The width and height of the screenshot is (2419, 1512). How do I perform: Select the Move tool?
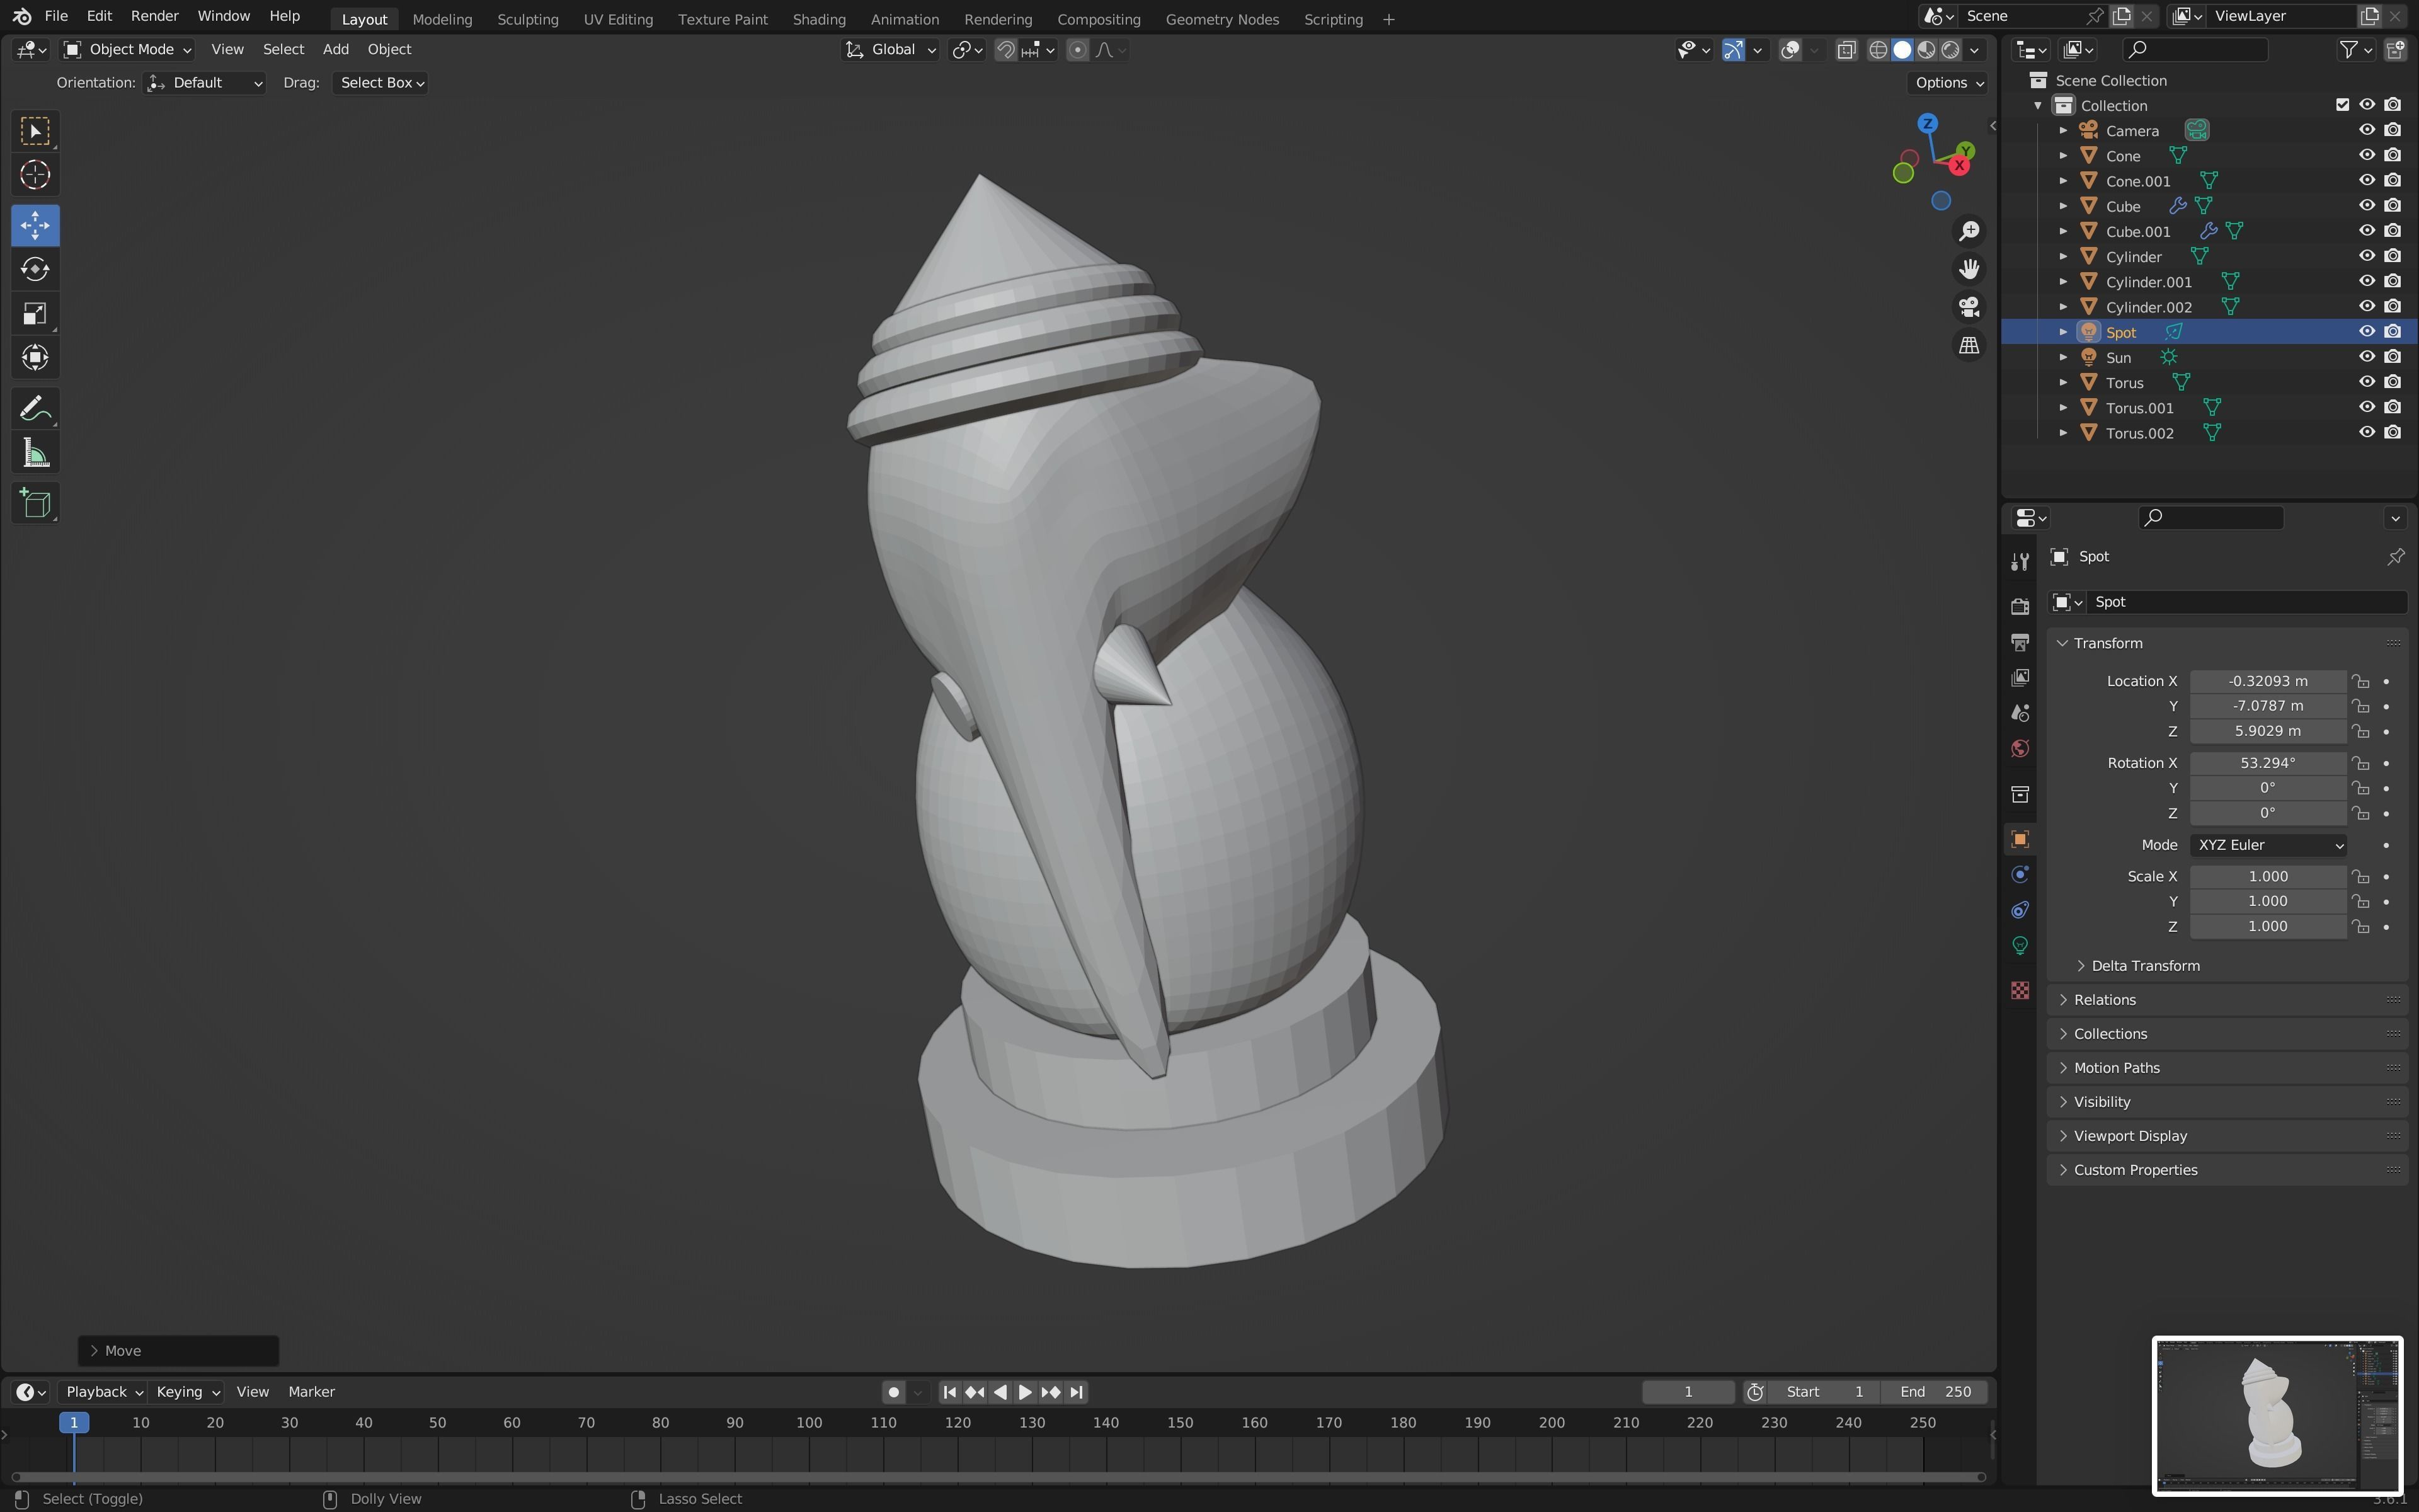35,225
